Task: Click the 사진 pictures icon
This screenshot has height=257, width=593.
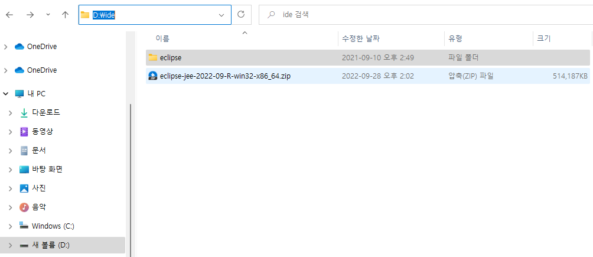Action: pos(24,188)
